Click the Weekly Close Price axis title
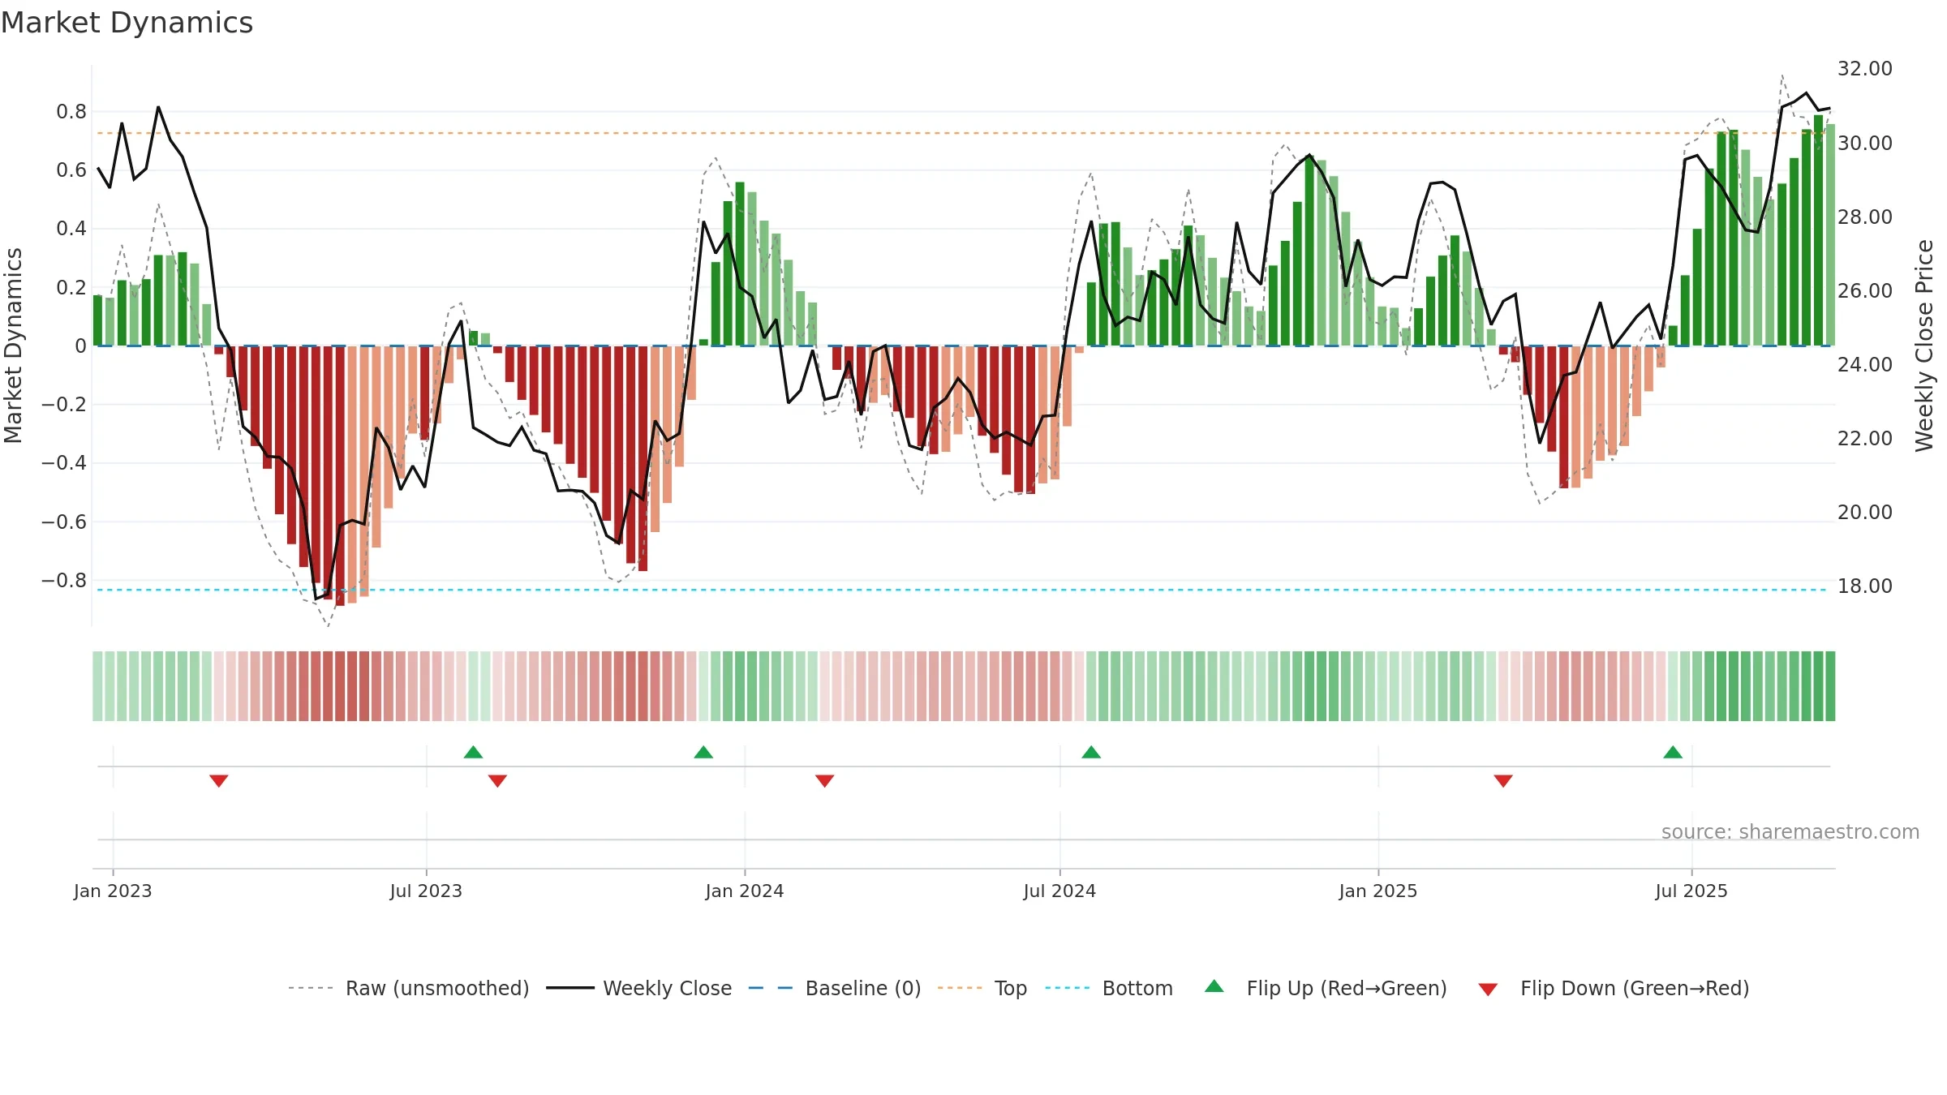 (1924, 346)
